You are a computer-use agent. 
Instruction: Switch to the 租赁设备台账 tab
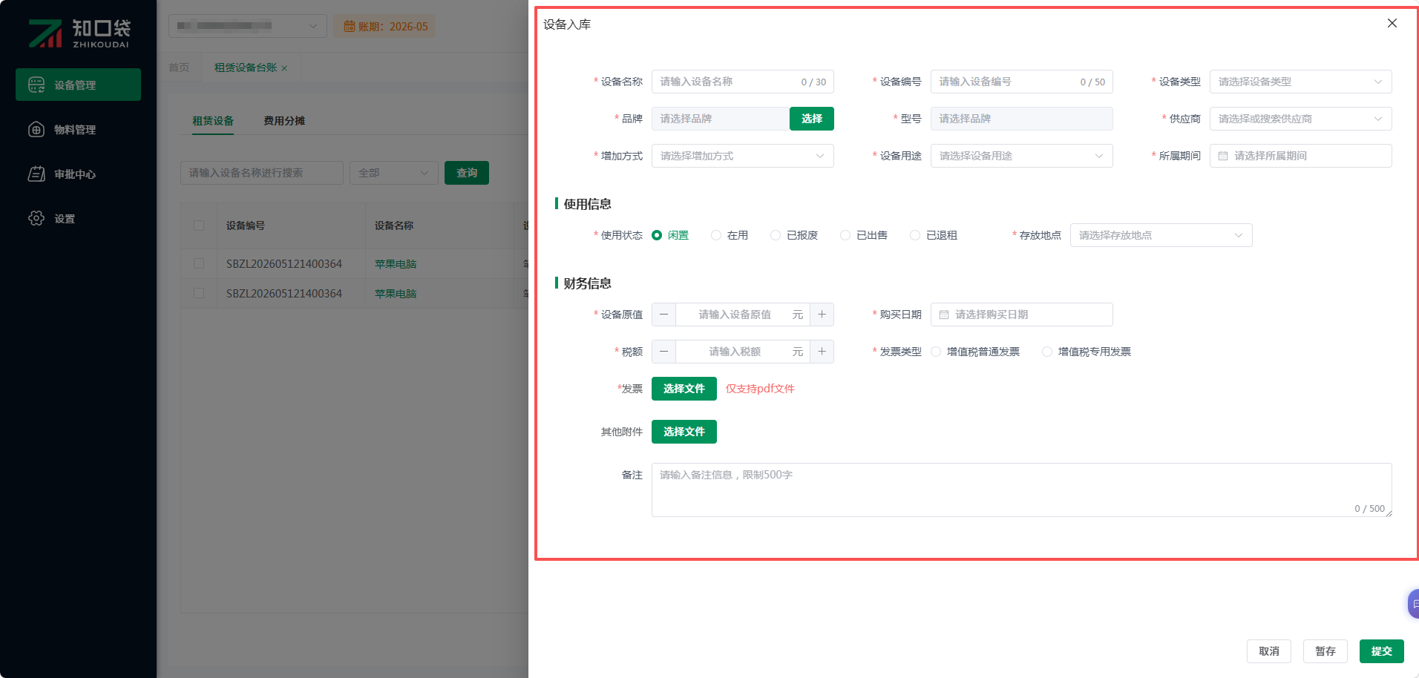[x=245, y=68]
